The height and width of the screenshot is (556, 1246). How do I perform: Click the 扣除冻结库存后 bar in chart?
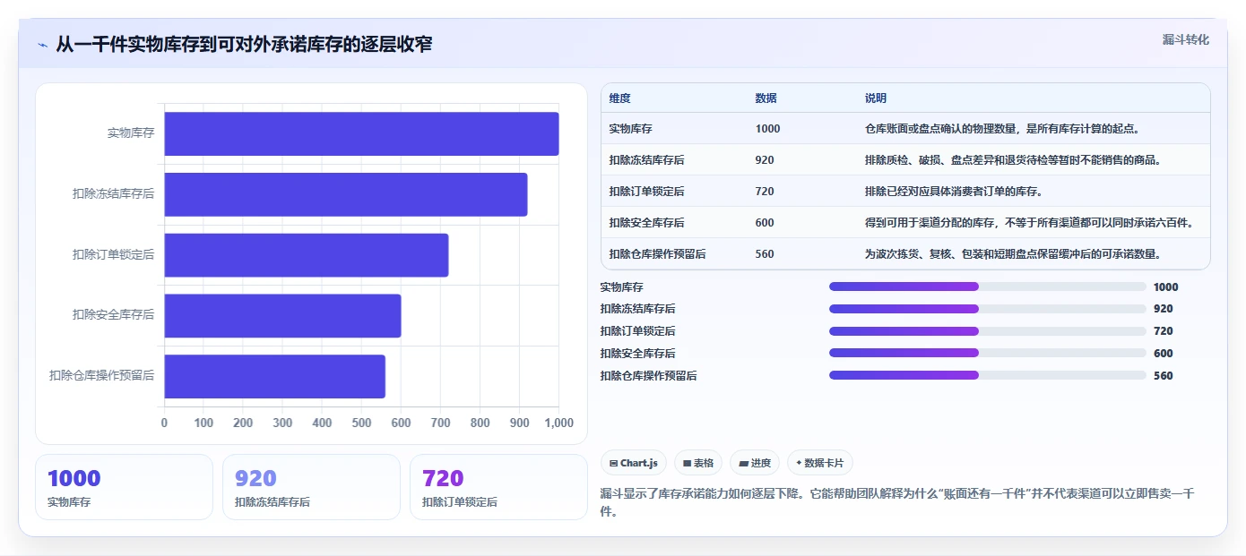pyautogui.click(x=345, y=194)
